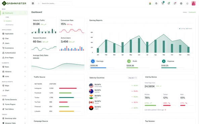Open the settings gear icon

pyautogui.click(x=181, y=3)
